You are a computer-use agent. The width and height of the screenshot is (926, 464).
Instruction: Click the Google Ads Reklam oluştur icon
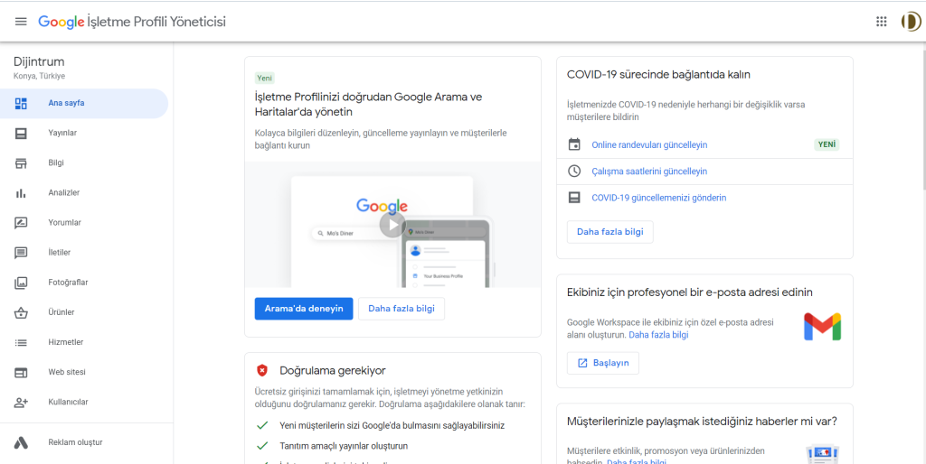point(21,442)
